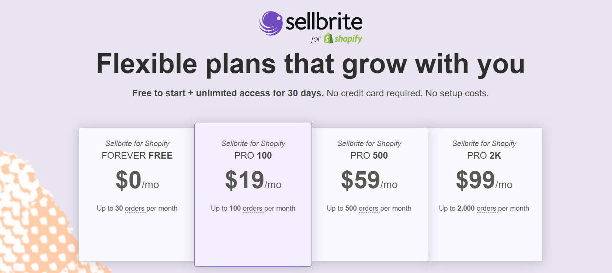
Task: Click the sellbrite wordmark text
Action: (x=324, y=22)
